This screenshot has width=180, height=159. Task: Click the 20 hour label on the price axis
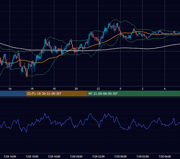(76, 89)
